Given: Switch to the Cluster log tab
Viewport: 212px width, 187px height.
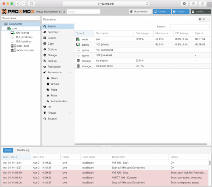Looking at the screenshot, I should 23,150.
